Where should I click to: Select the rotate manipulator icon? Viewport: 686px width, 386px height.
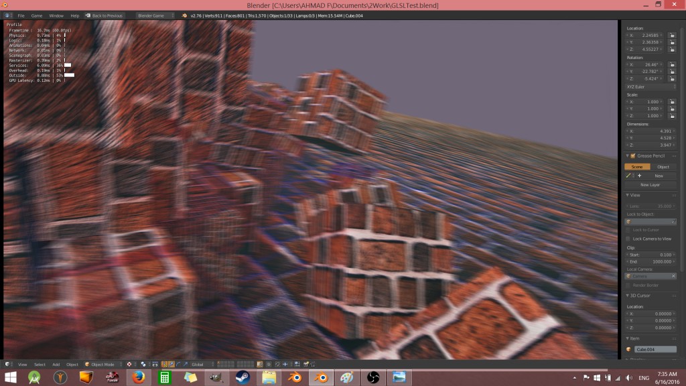click(x=178, y=365)
